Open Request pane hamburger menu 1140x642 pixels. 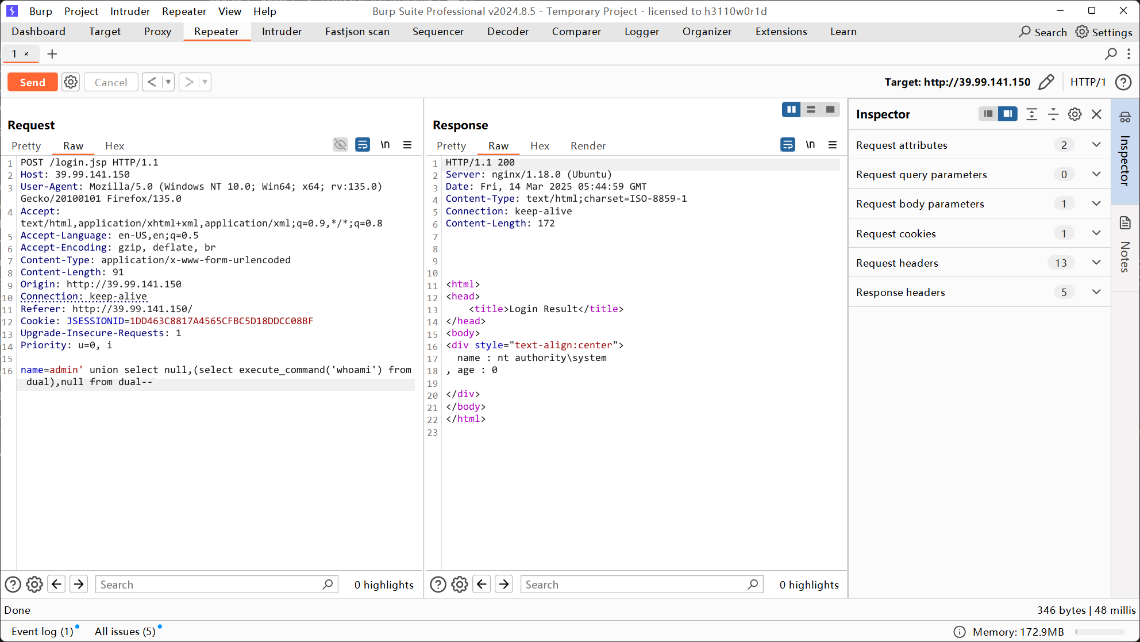click(x=407, y=145)
